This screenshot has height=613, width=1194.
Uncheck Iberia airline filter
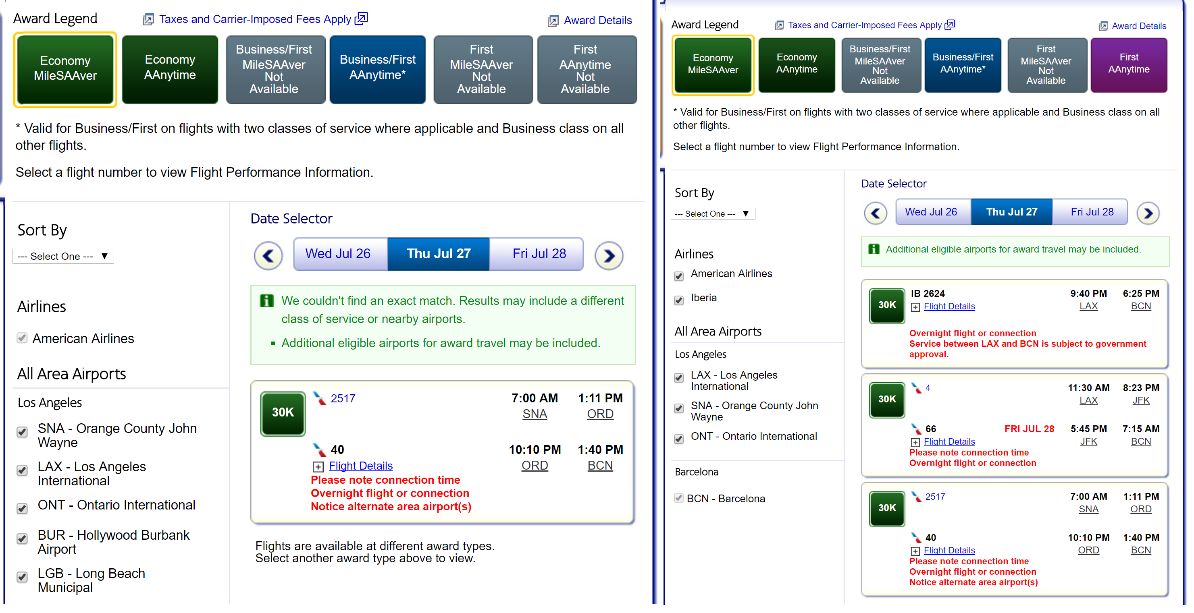[x=679, y=300]
